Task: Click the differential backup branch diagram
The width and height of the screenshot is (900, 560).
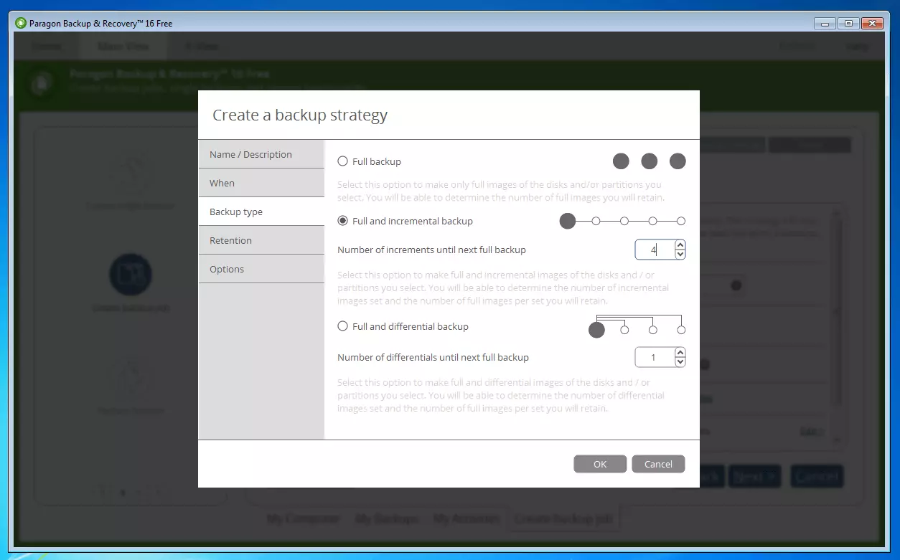Action: point(637,326)
